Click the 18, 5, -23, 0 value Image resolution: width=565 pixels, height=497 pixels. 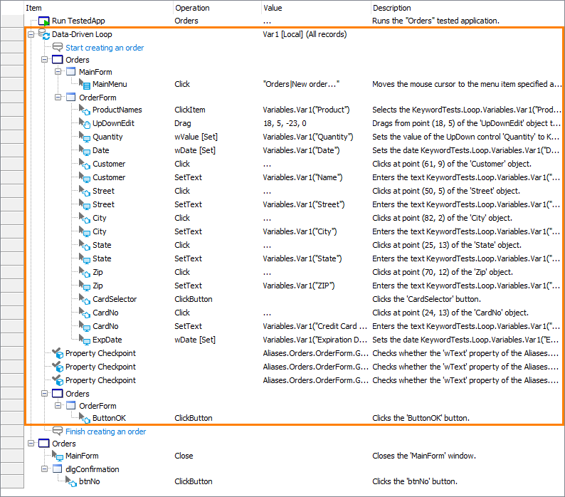pyautogui.click(x=285, y=123)
